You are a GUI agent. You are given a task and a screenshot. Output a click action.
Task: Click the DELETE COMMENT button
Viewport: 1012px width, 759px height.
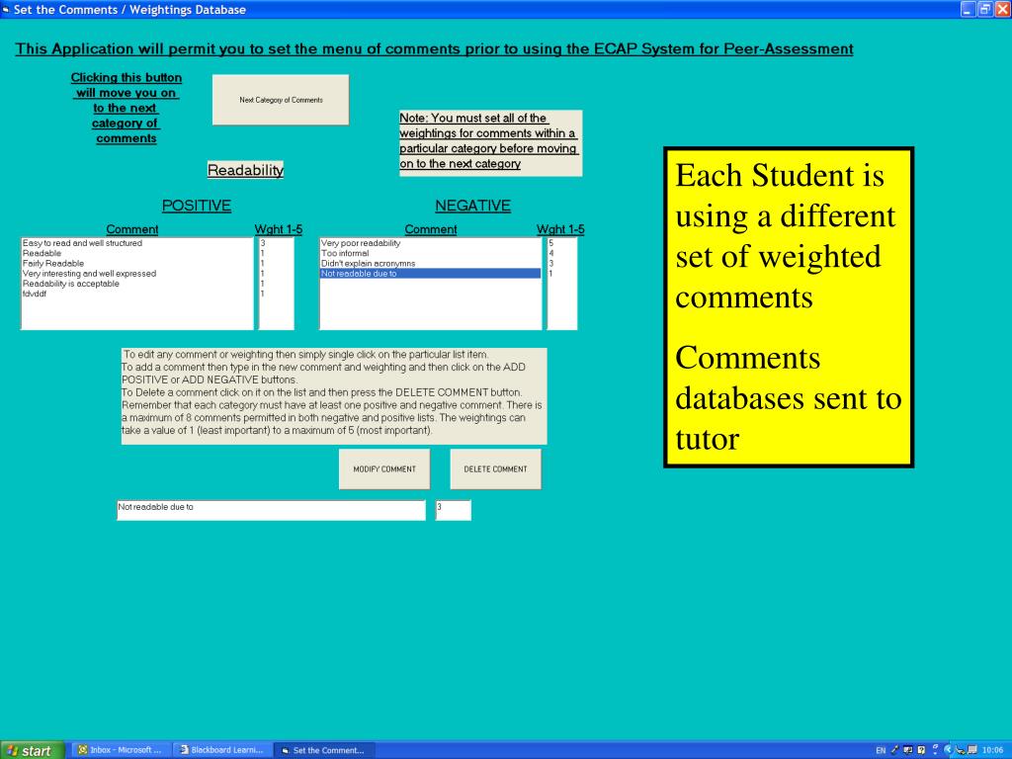pos(496,469)
